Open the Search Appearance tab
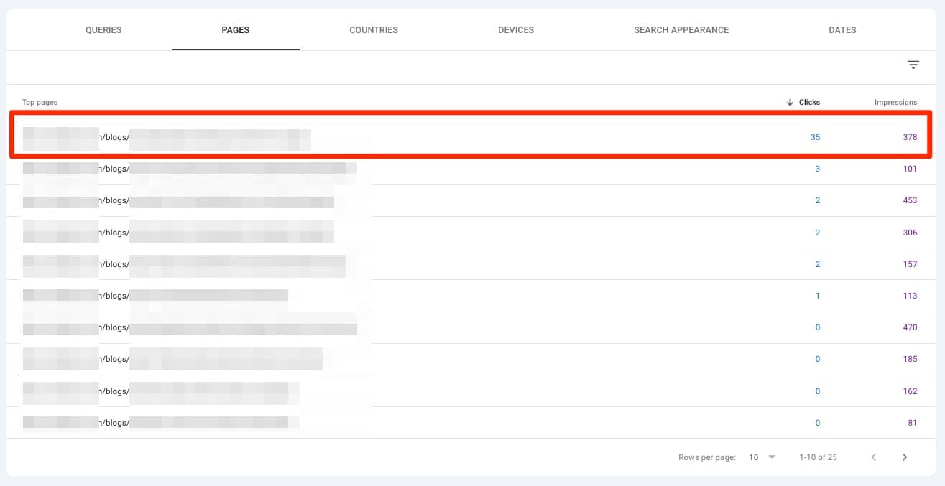The height and width of the screenshot is (486, 945). [x=681, y=30]
